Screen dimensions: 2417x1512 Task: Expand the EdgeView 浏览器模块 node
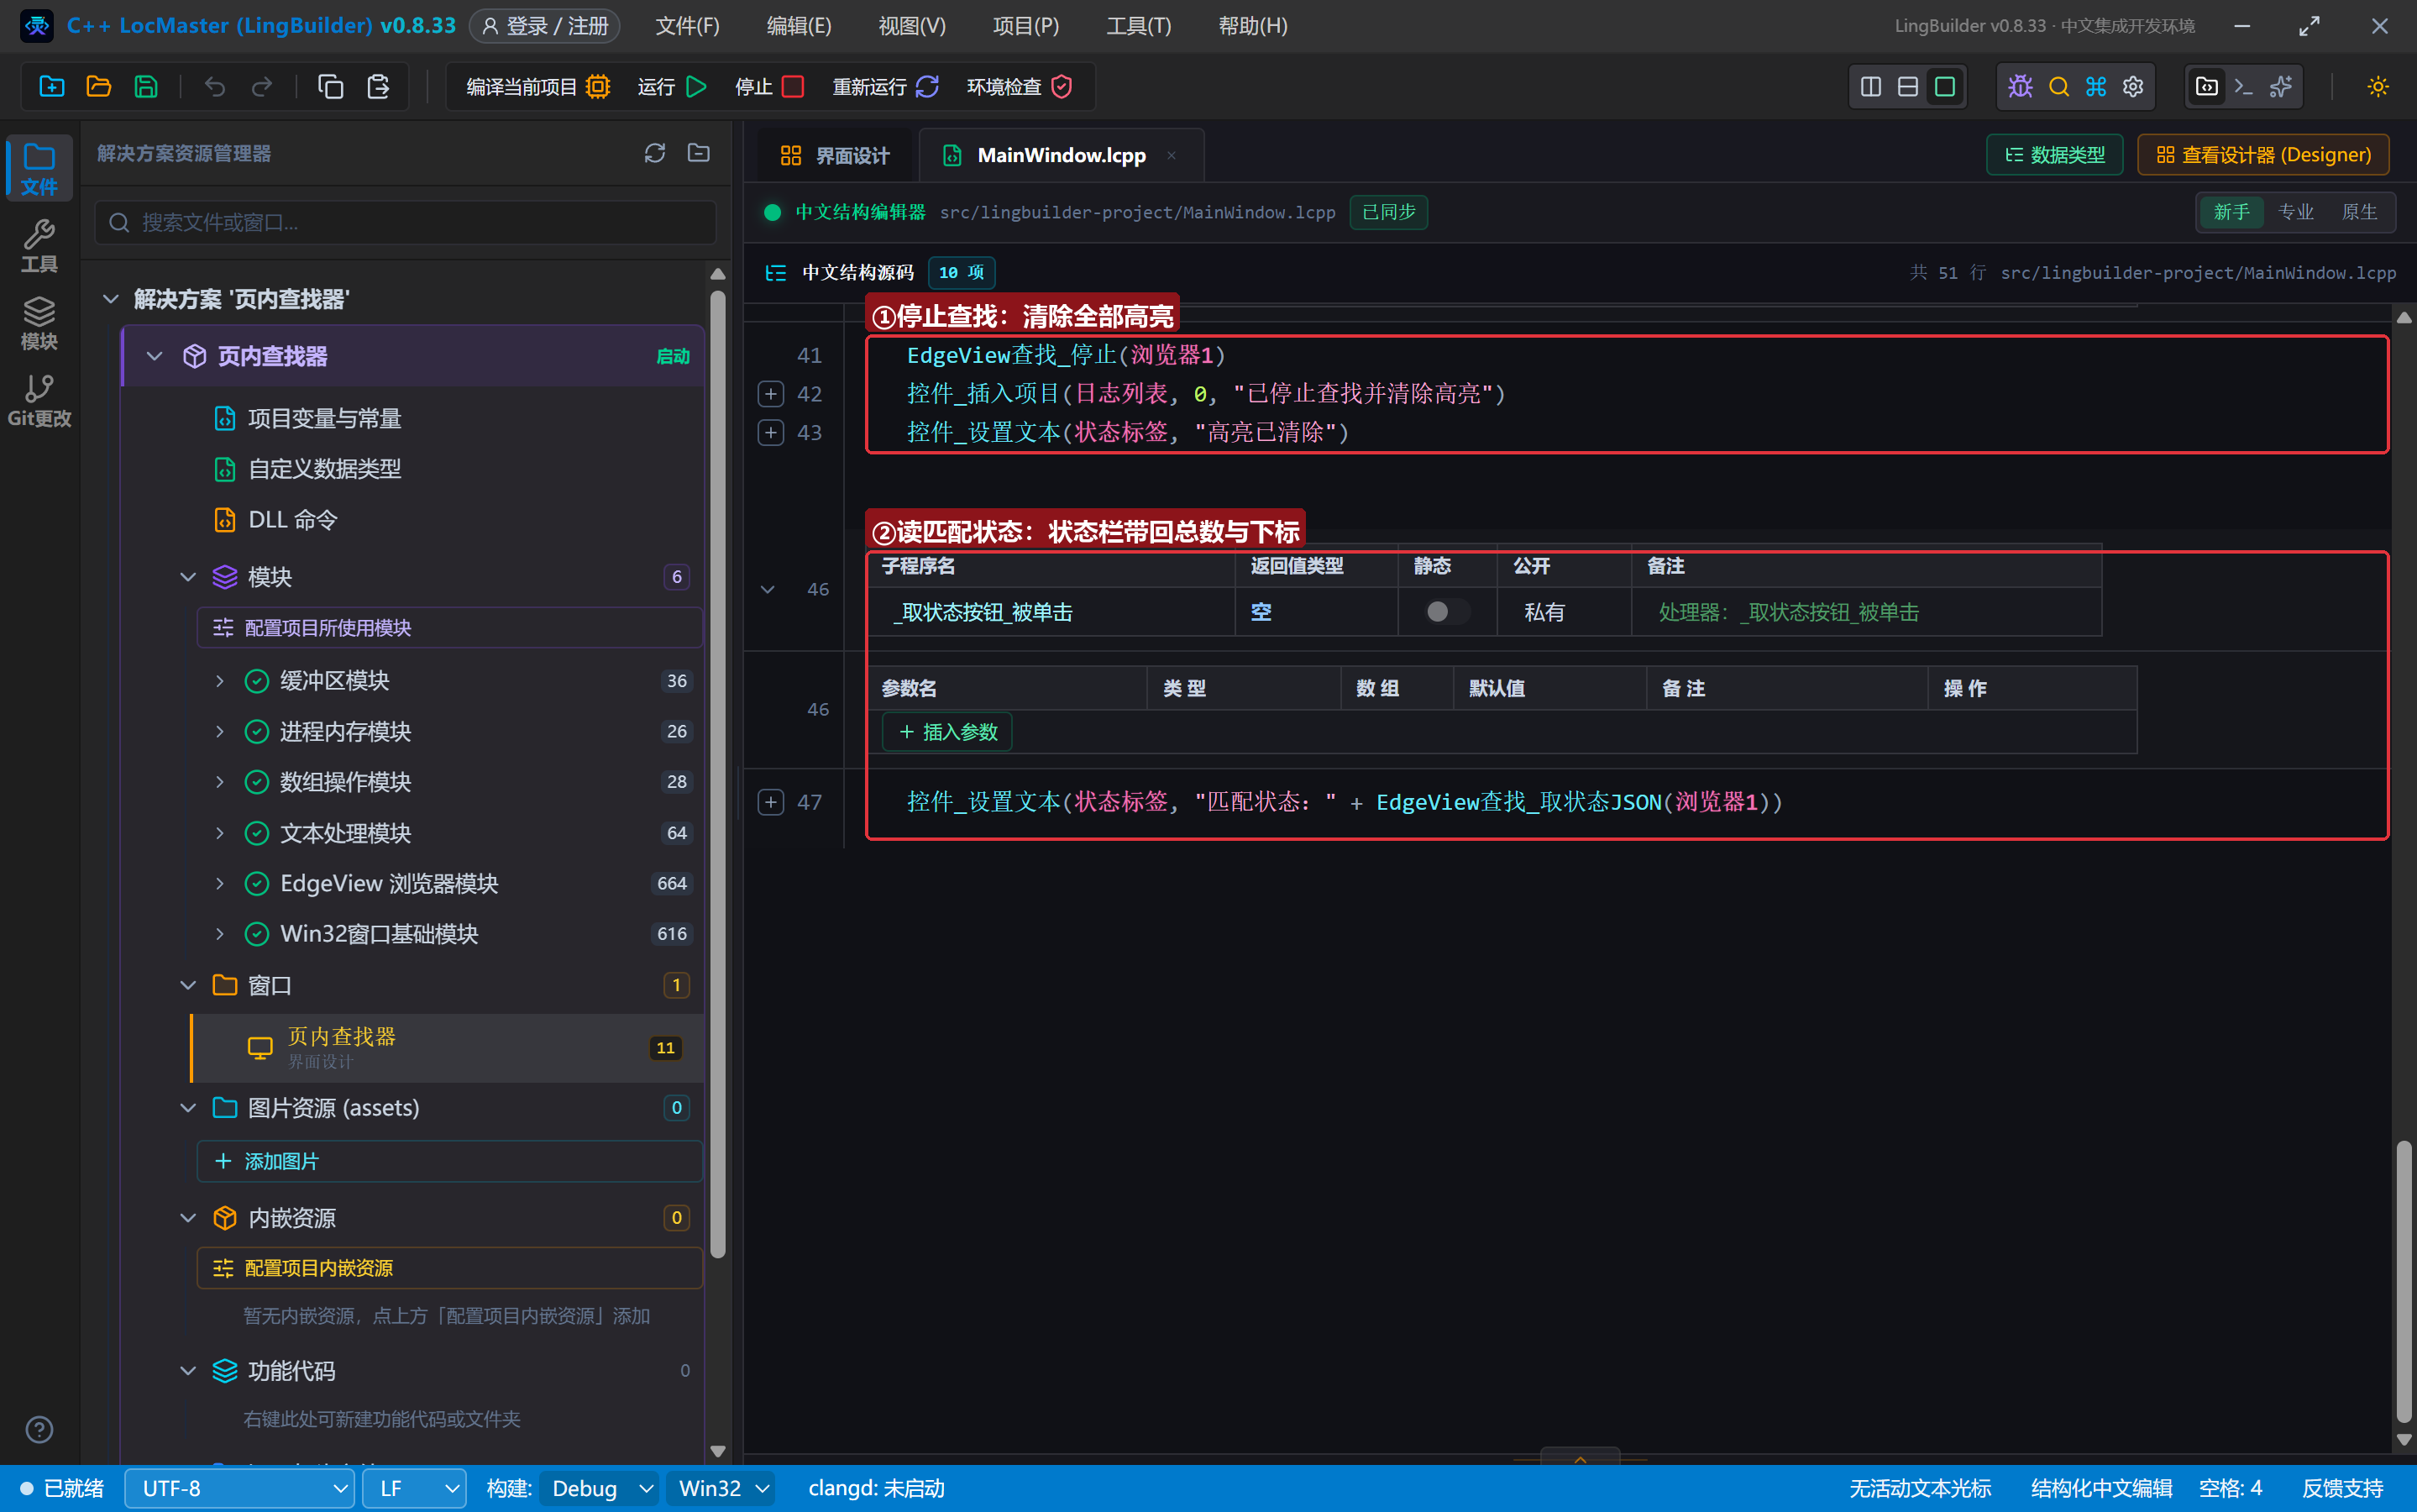tap(220, 883)
